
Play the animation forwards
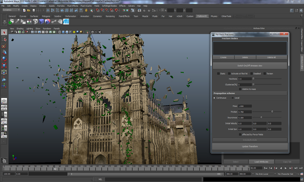coord(286,168)
